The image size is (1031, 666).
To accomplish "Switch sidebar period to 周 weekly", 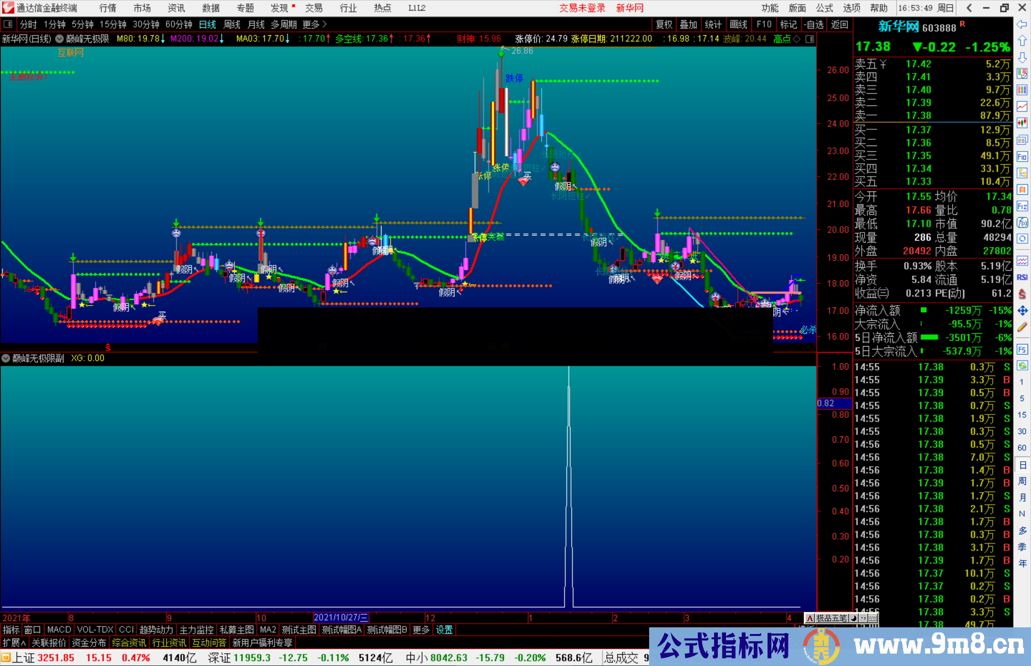I will [x=1022, y=481].
